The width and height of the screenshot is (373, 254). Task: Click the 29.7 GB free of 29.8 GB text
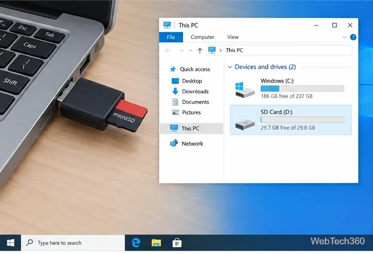coord(287,128)
